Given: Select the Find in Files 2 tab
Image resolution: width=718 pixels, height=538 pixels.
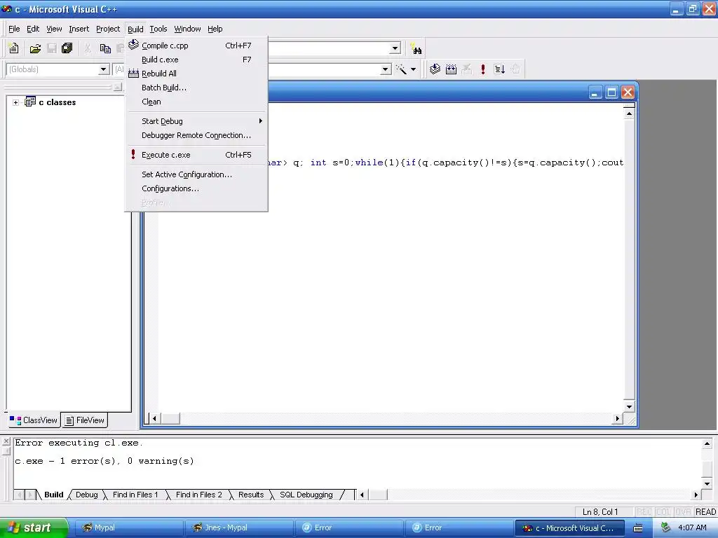Looking at the screenshot, I should (x=198, y=495).
